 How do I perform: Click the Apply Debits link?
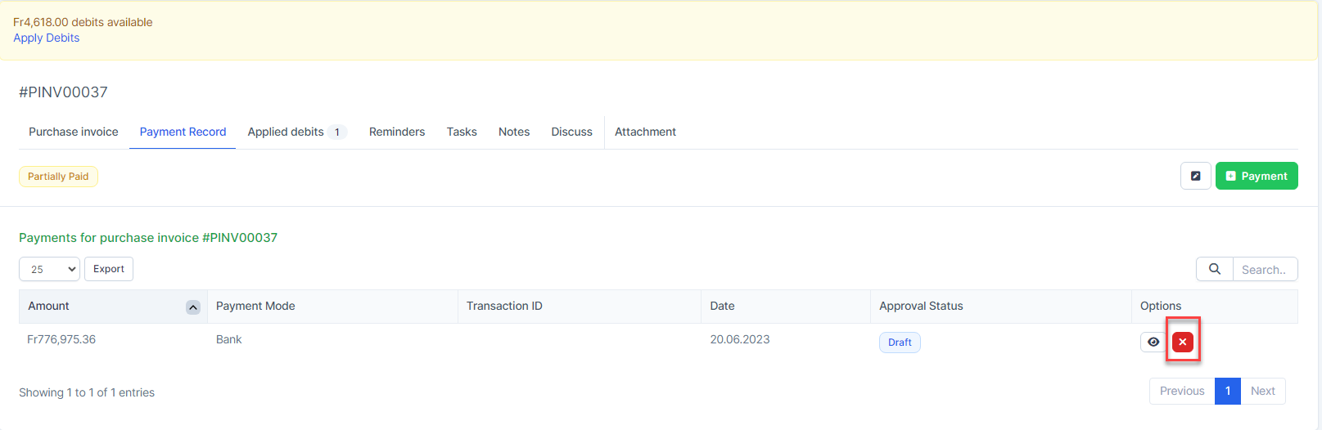pos(47,38)
